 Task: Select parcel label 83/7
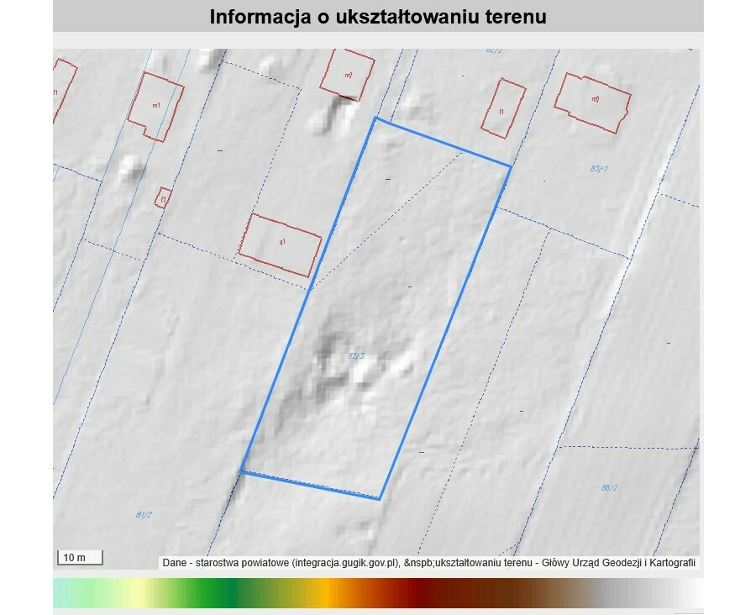599,169
